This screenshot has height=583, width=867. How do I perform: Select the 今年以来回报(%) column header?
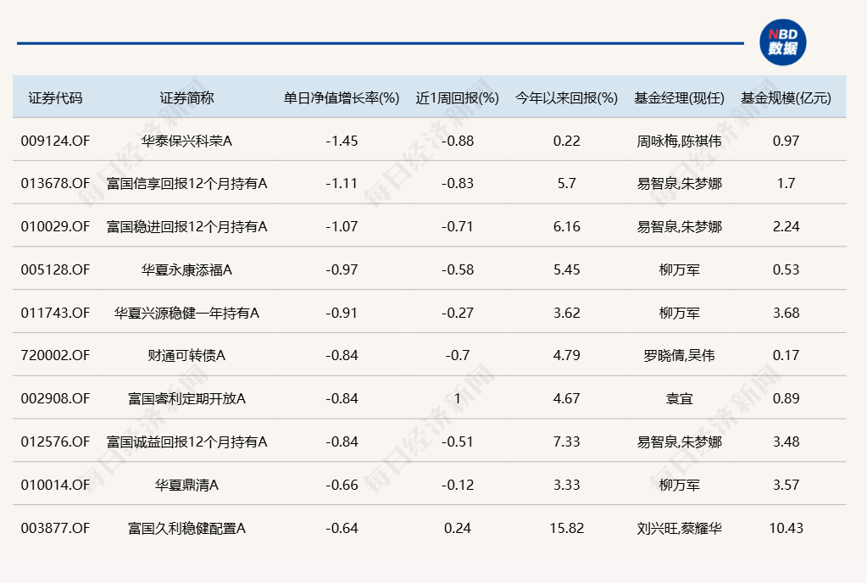tap(566, 97)
